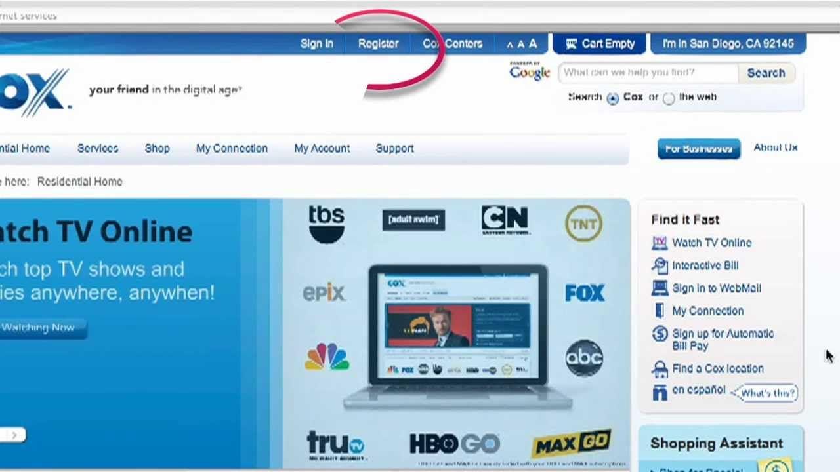Click the en español link
Viewport: 840px width, 472px height.
tap(698, 390)
